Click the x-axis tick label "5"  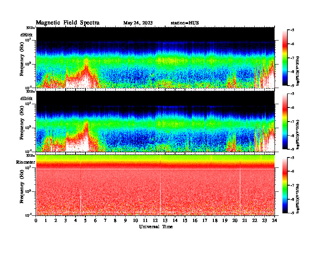[x=86, y=220]
